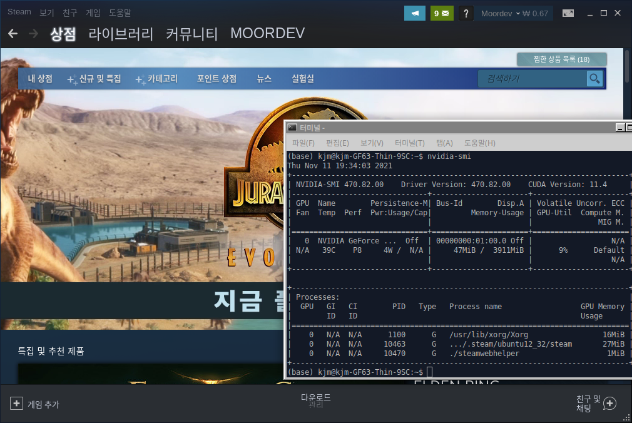Open the 실험실 store link
The image size is (632, 423).
(303, 79)
